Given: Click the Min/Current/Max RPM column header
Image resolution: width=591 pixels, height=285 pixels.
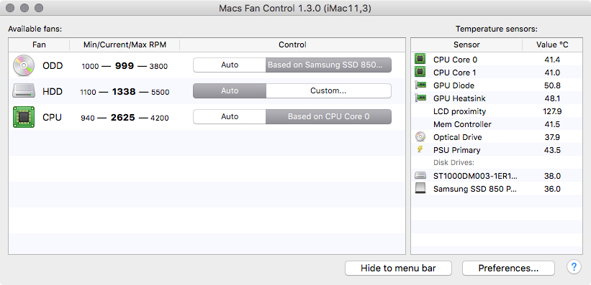Looking at the screenshot, I should click(125, 45).
